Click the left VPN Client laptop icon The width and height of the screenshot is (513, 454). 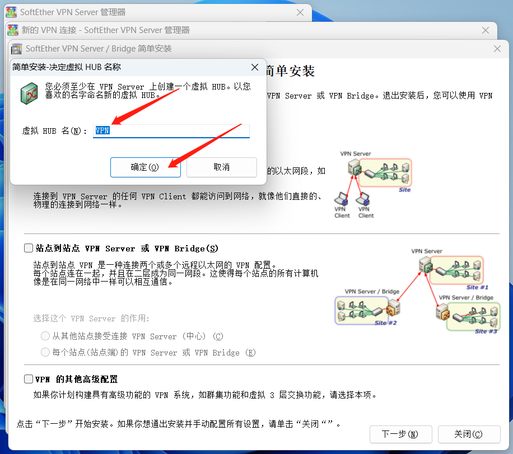pos(341,199)
